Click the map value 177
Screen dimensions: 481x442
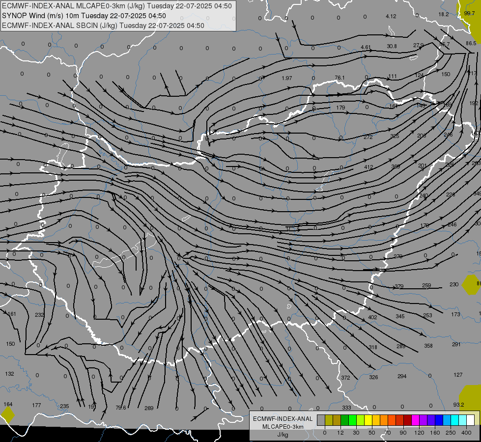pos(36,406)
